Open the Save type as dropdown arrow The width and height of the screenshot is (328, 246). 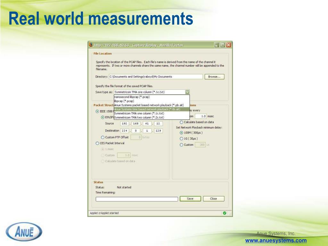pos(187,92)
